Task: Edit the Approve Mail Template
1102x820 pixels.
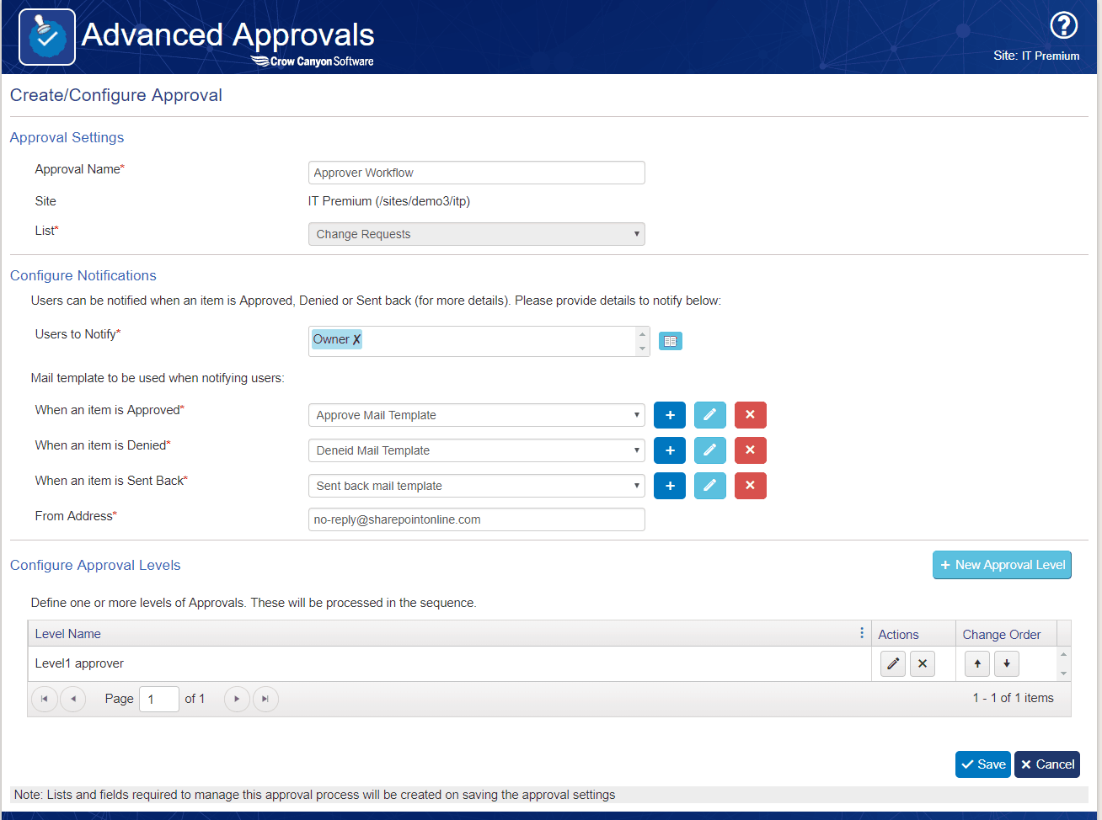Action: (x=710, y=415)
